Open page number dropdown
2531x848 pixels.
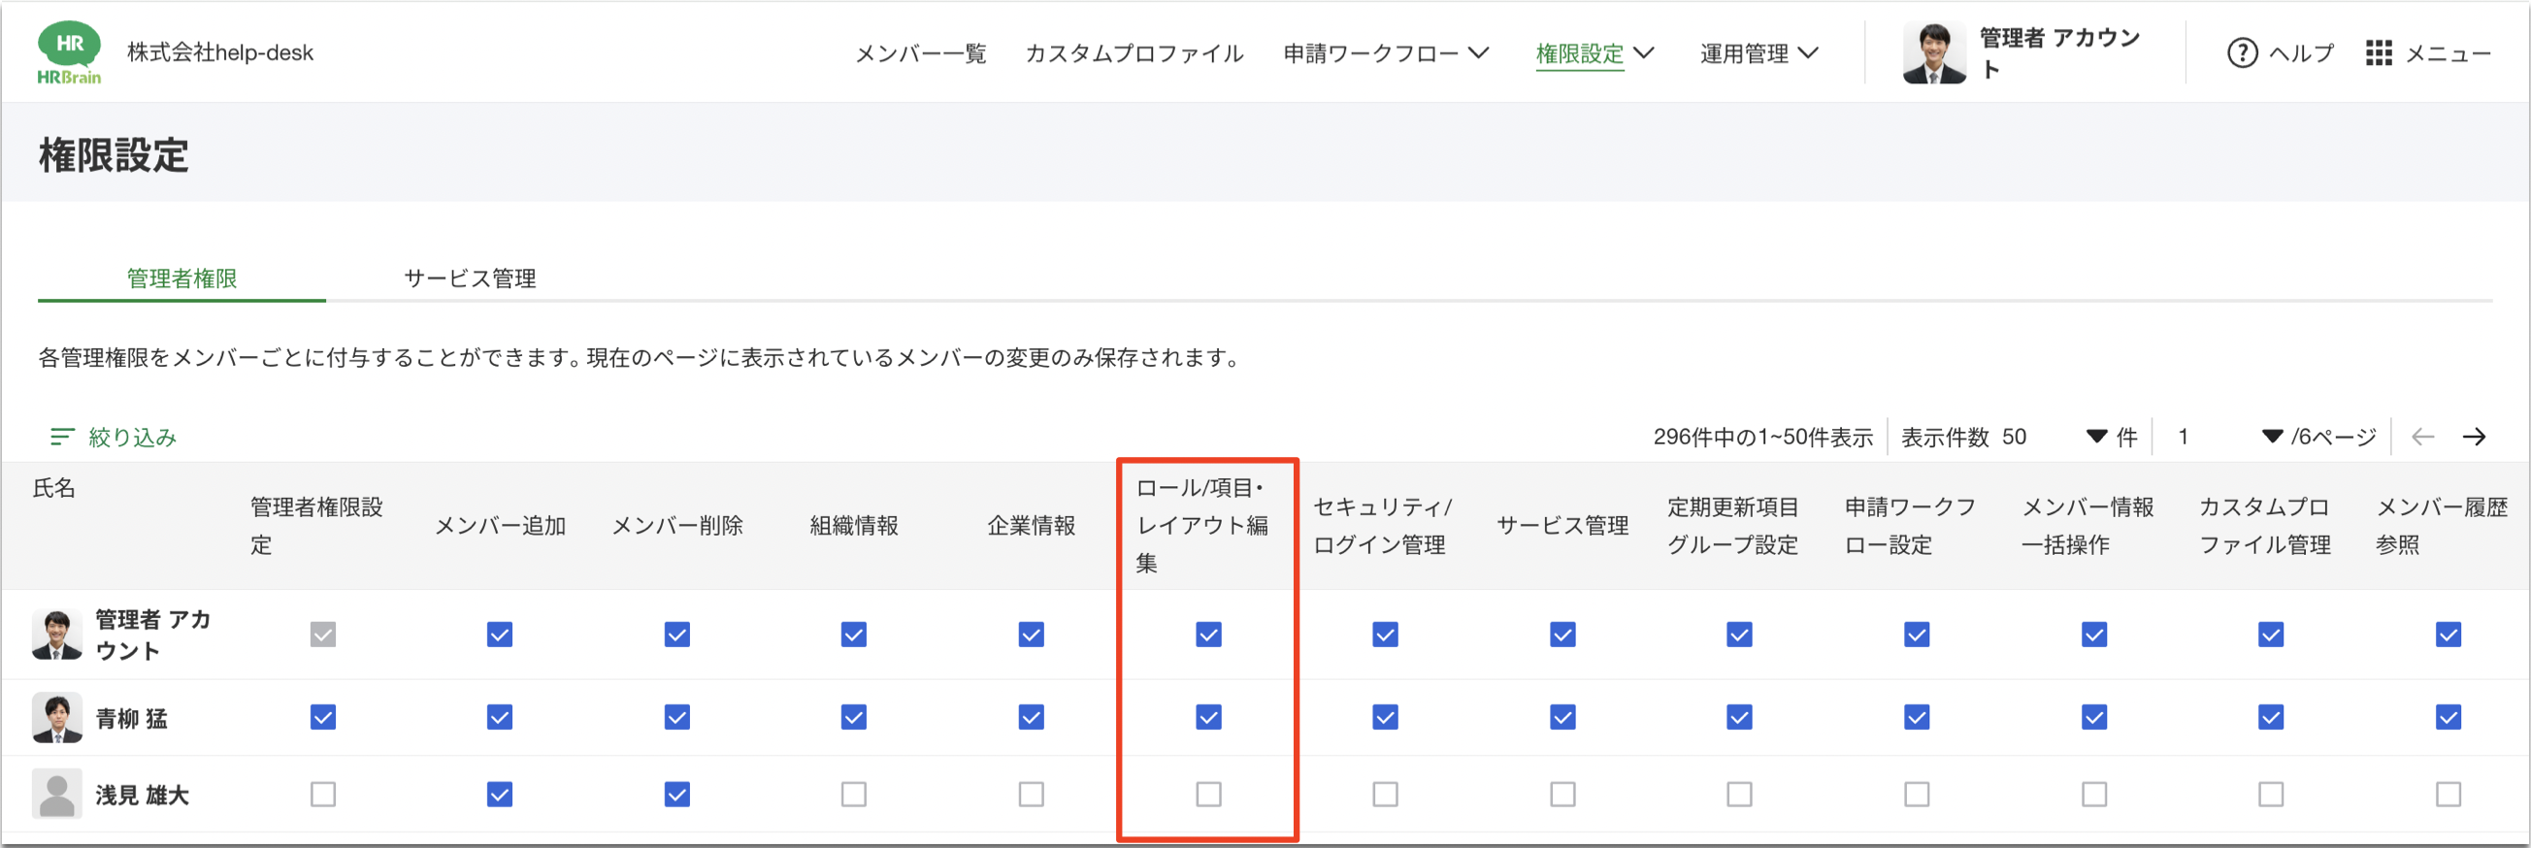(2228, 437)
